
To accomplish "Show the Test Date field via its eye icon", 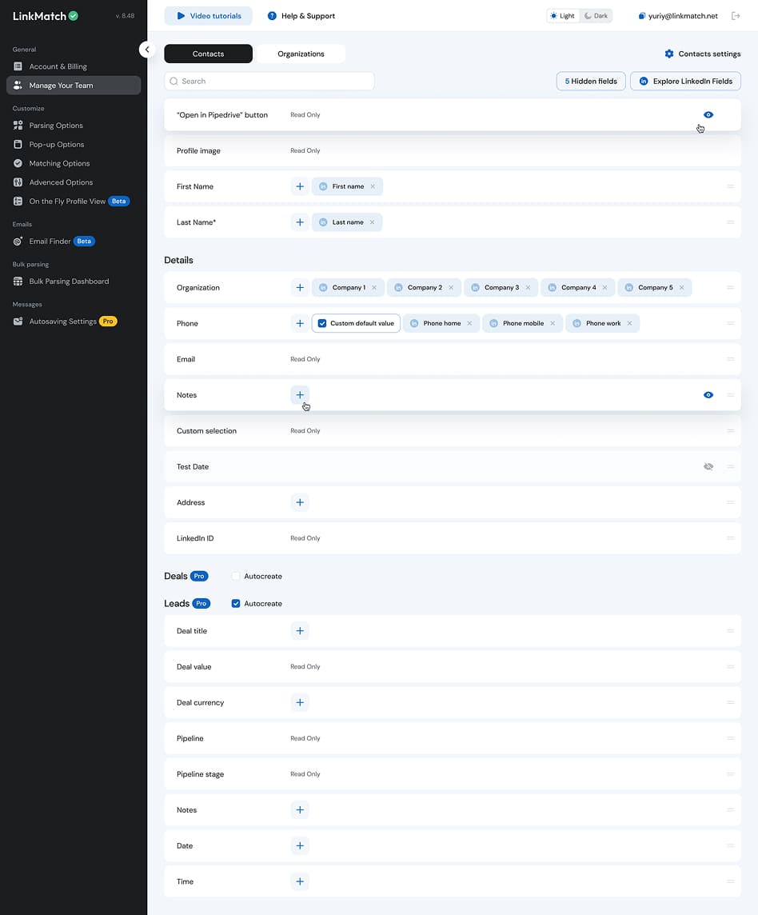I will coord(708,466).
